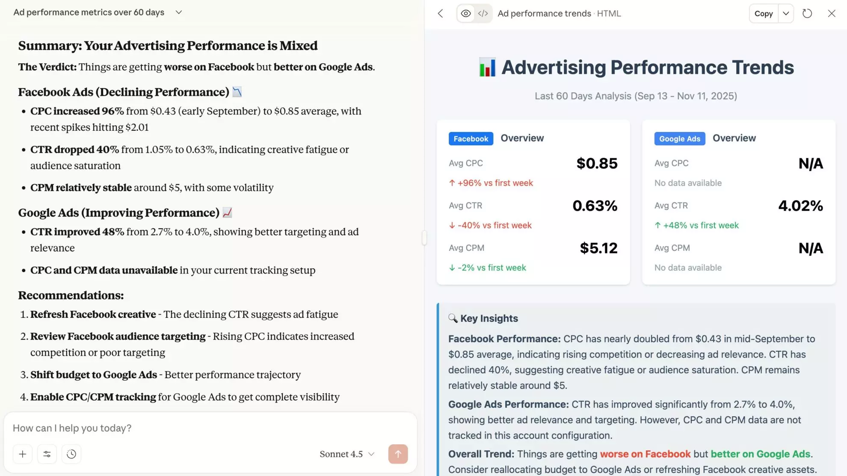Screen dimensions: 847x476
Task: Attach a file with the plus icon
Action: pos(22,454)
